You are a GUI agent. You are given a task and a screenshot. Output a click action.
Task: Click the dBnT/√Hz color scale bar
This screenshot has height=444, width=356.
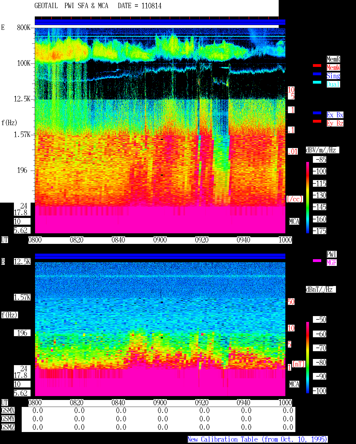[x=308, y=358]
